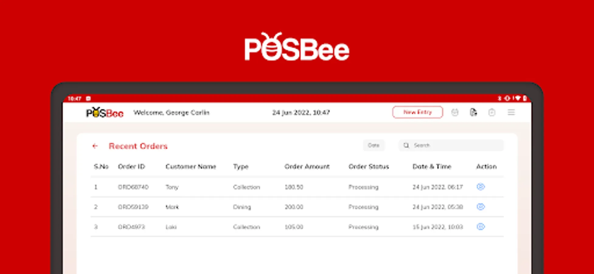Click the Action column header
Screen dimensions: 594x274
pyautogui.click(x=486, y=167)
